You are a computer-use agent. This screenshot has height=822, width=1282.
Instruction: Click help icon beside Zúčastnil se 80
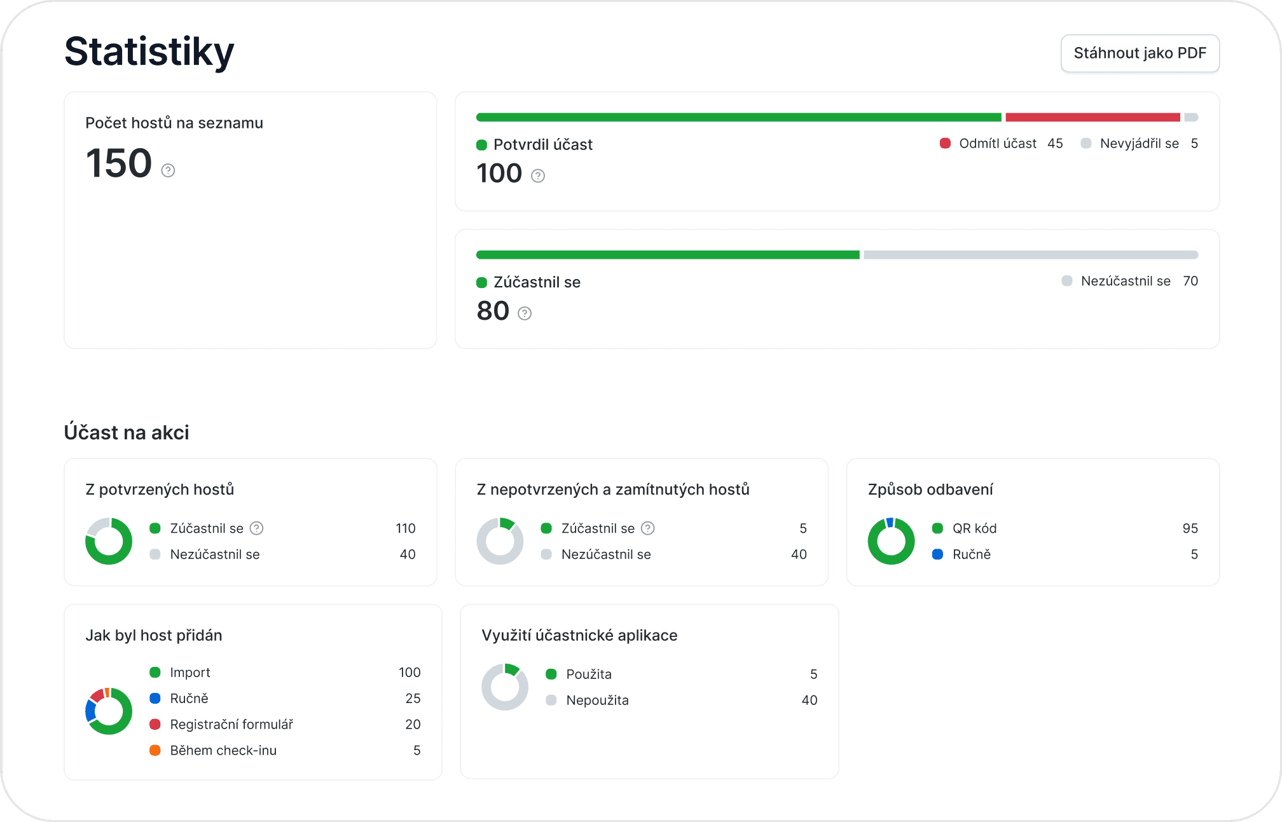tap(525, 313)
